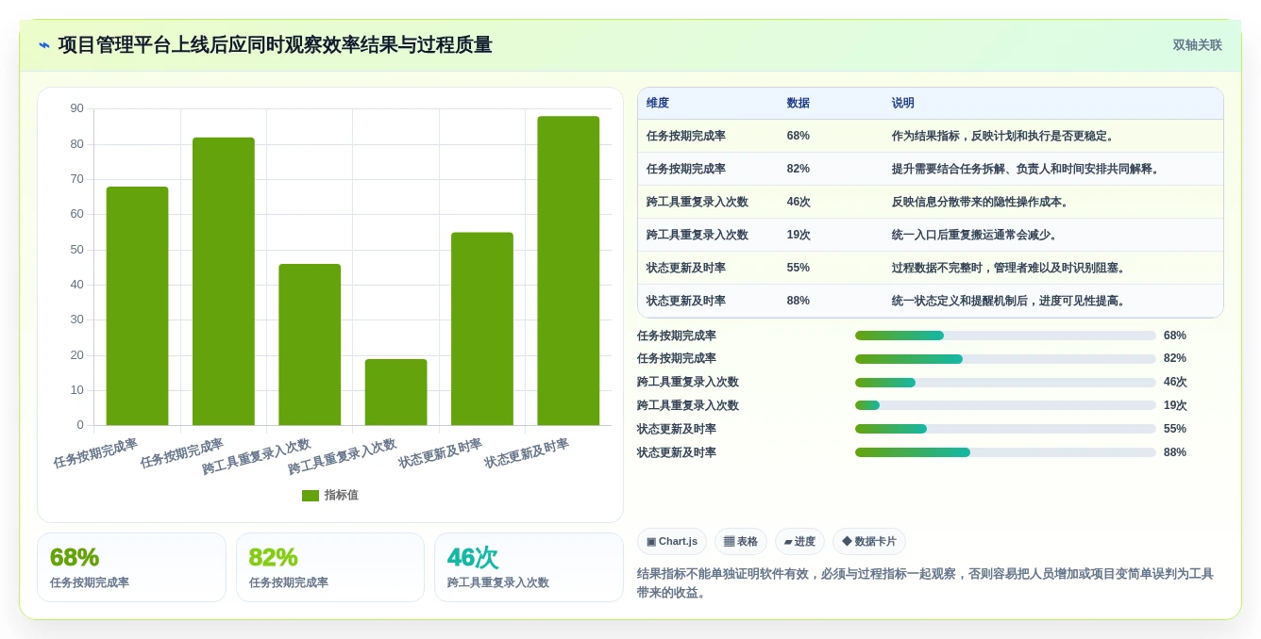Viewport: 1261px width, 639px height.
Task: Click the 46次 progress bar
Action: click(x=1005, y=383)
